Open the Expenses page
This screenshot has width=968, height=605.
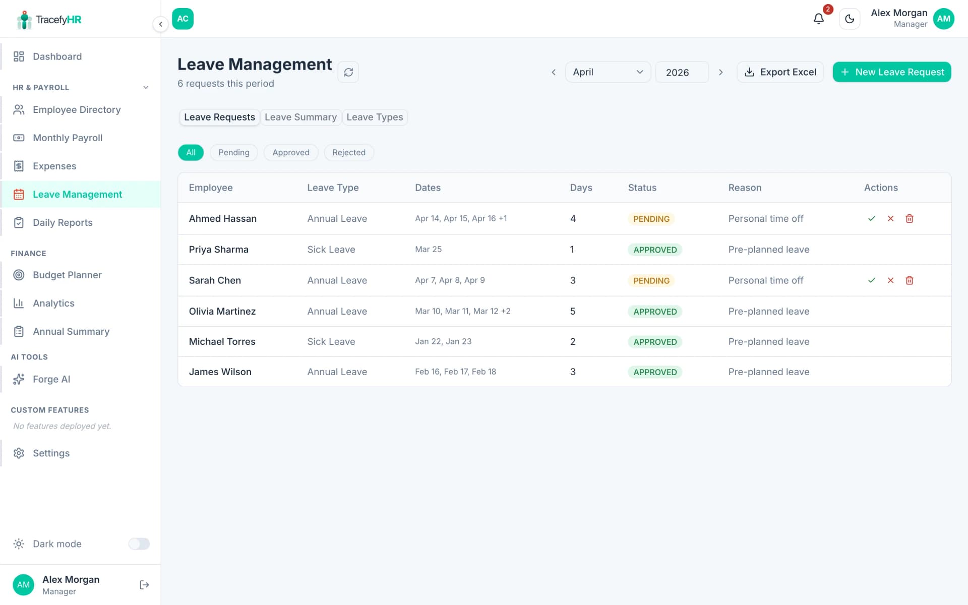coord(53,166)
